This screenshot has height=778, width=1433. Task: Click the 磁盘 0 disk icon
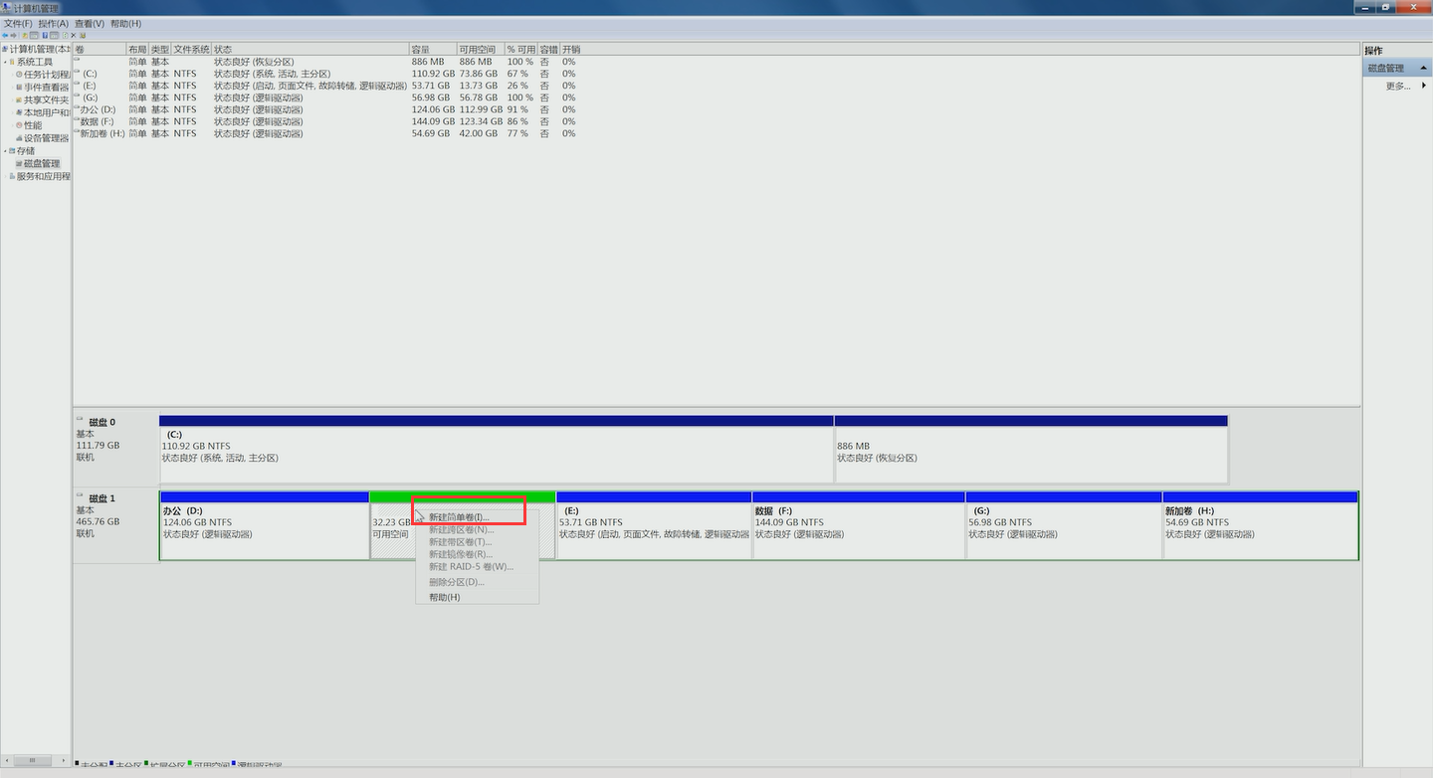81,420
